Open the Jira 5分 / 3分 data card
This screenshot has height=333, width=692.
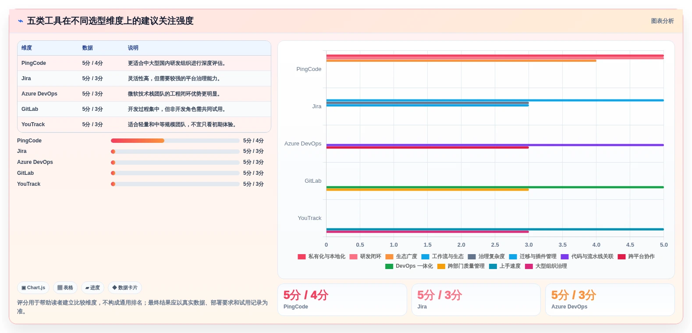[476, 300]
